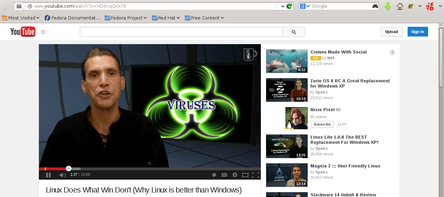This screenshot has width=444, height=197.
Task: Click the red Chinese character toolbar icon
Action: (430, 6)
